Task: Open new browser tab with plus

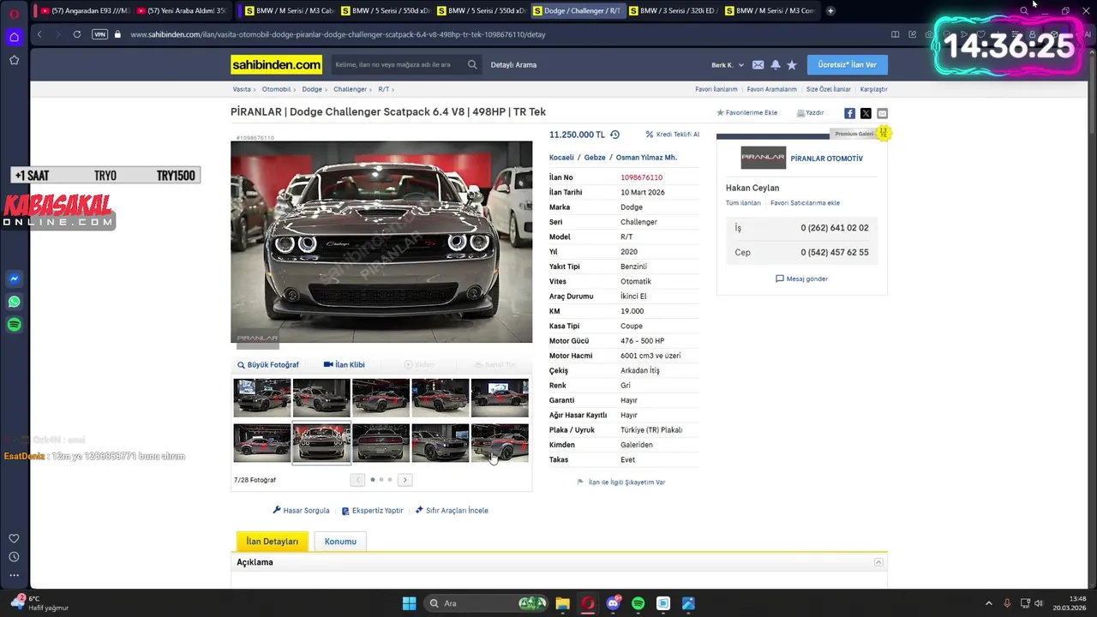Action: coord(830,10)
